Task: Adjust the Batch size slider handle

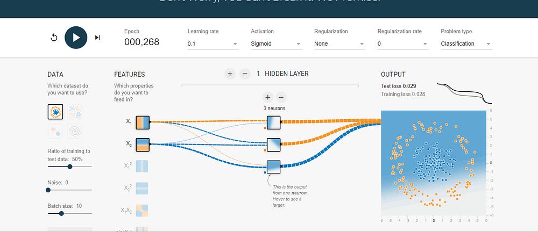Action: point(61,214)
